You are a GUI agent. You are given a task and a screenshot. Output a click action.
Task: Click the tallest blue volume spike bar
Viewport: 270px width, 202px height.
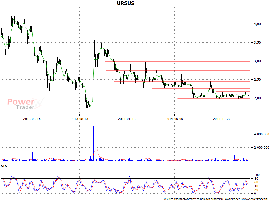point(93,143)
